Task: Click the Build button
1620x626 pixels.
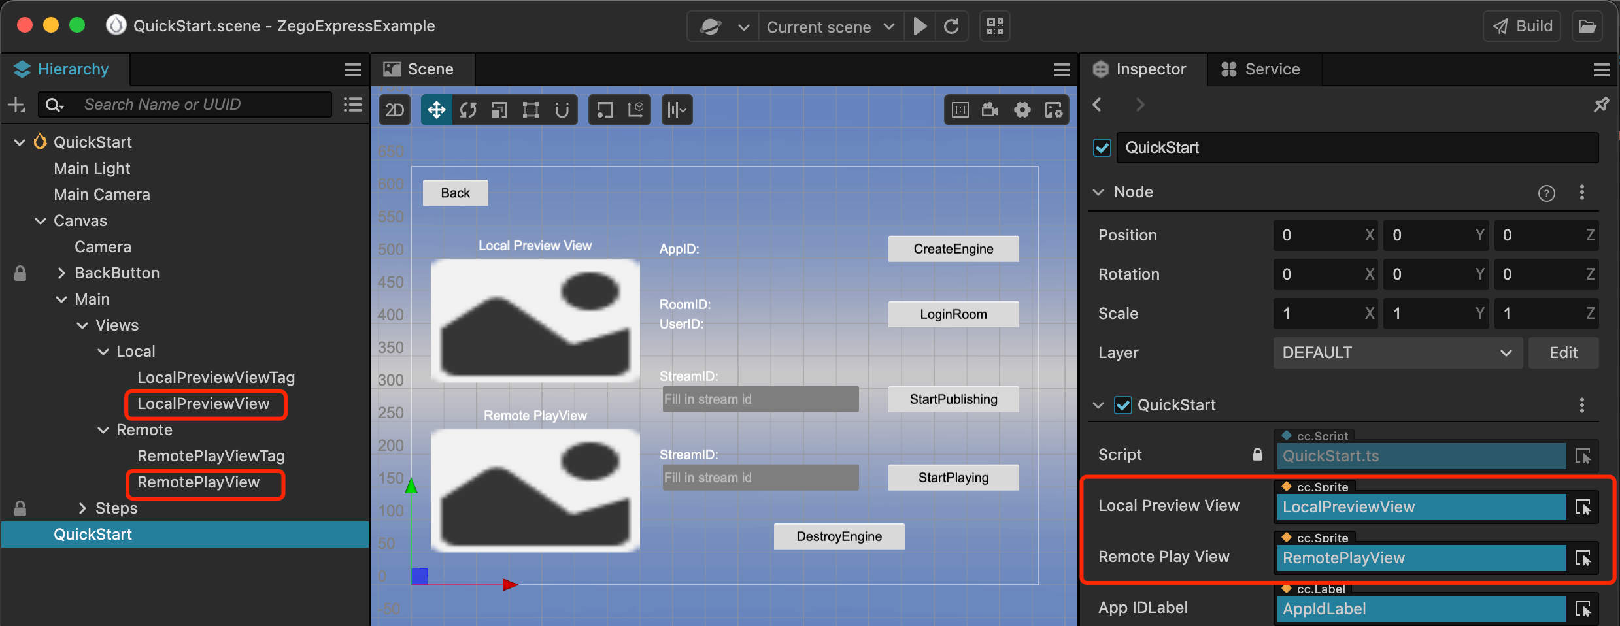Action: [1522, 26]
